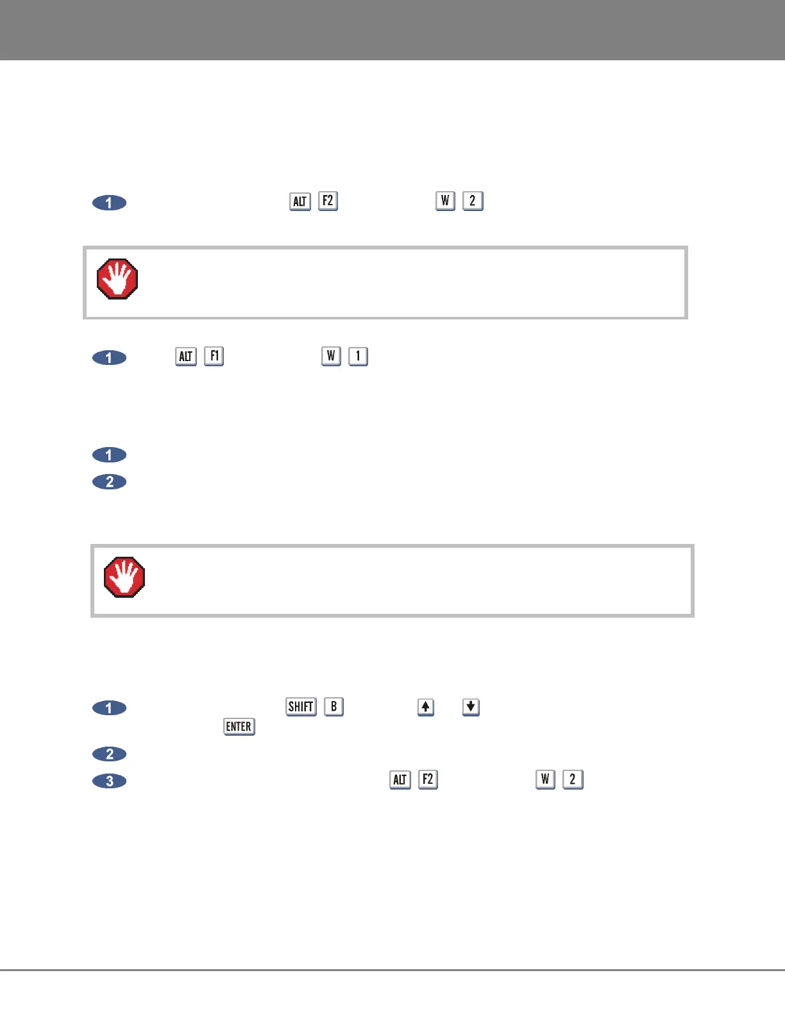The image size is (785, 1016).
Task: Click the stop-hand icon in the warning box above F1
Action: coord(117,279)
